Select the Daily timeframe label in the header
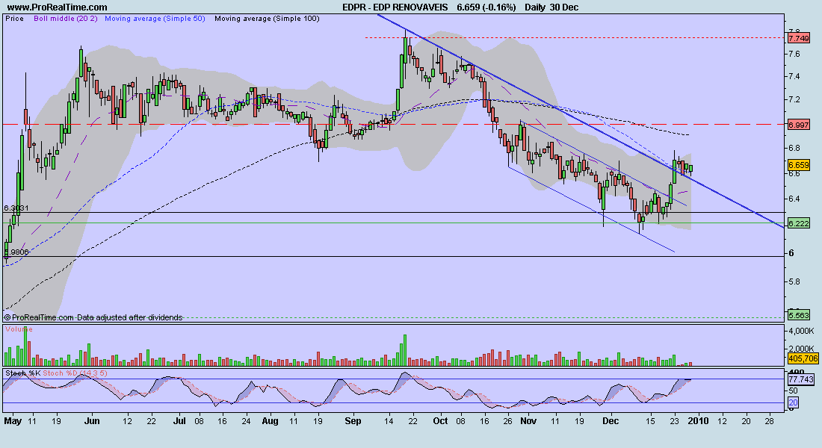The height and width of the screenshot is (448, 822). coord(535,7)
